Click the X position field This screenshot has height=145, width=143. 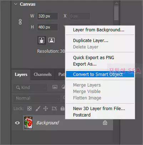point(80,16)
